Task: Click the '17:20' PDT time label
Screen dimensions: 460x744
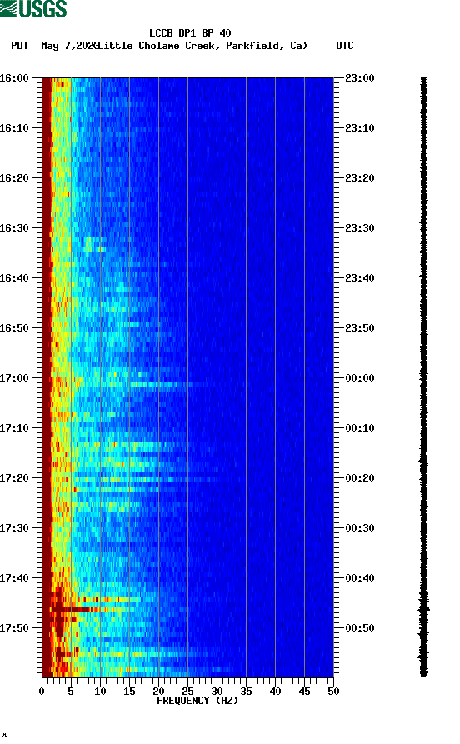Action: click(14, 478)
